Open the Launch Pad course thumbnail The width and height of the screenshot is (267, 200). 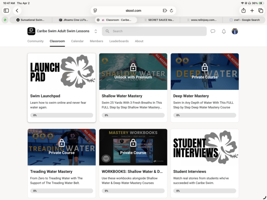(x=62, y=71)
